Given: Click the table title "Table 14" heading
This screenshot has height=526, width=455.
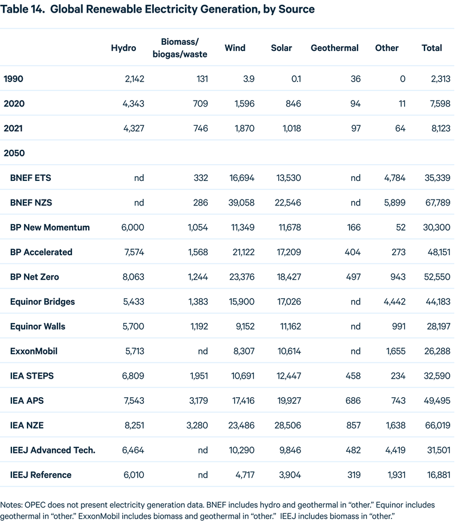Looking at the screenshot, I should coord(159,10).
